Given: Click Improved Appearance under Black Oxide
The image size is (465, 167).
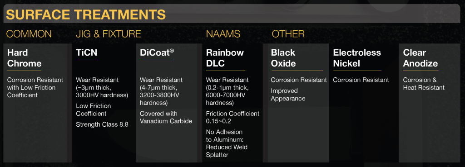Looking at the screenshot, I should [288, 95].
